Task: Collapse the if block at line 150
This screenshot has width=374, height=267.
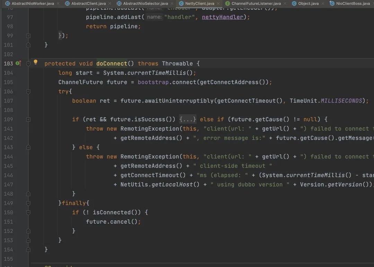Action: click(28, 212)
